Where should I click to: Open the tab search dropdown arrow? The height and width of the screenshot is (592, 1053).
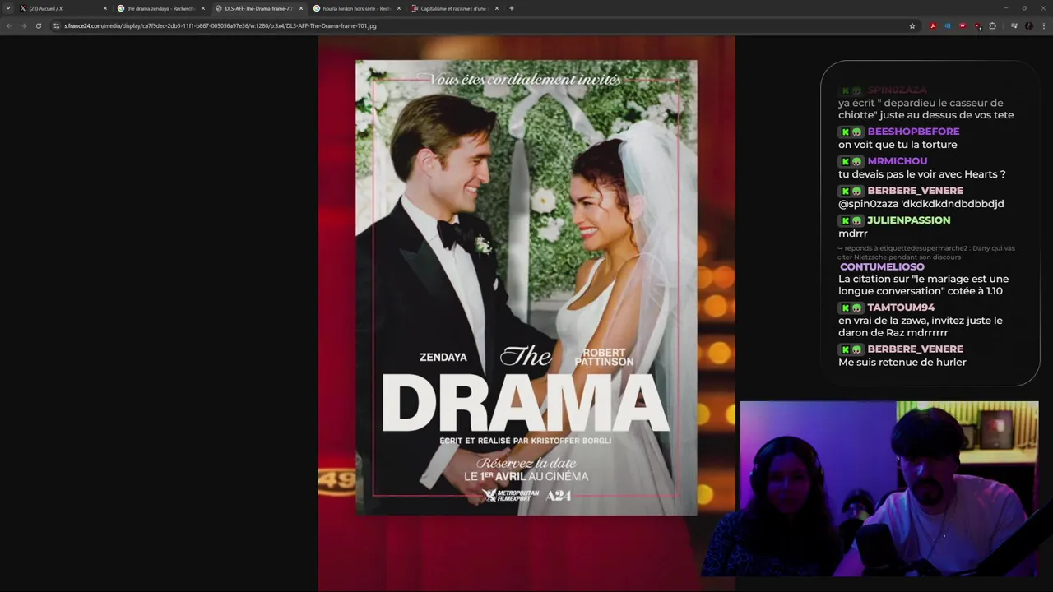coord(10,8)
